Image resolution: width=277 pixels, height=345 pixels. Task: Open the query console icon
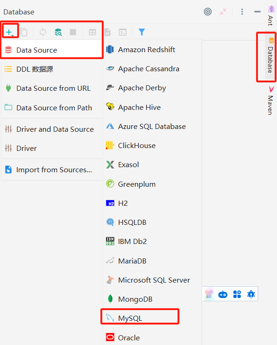coord(123,32)
